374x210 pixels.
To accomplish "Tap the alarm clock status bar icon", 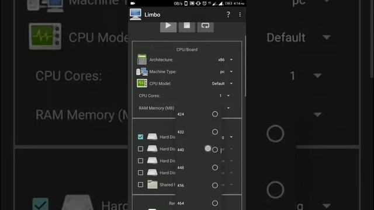I will tap(205, 3).
